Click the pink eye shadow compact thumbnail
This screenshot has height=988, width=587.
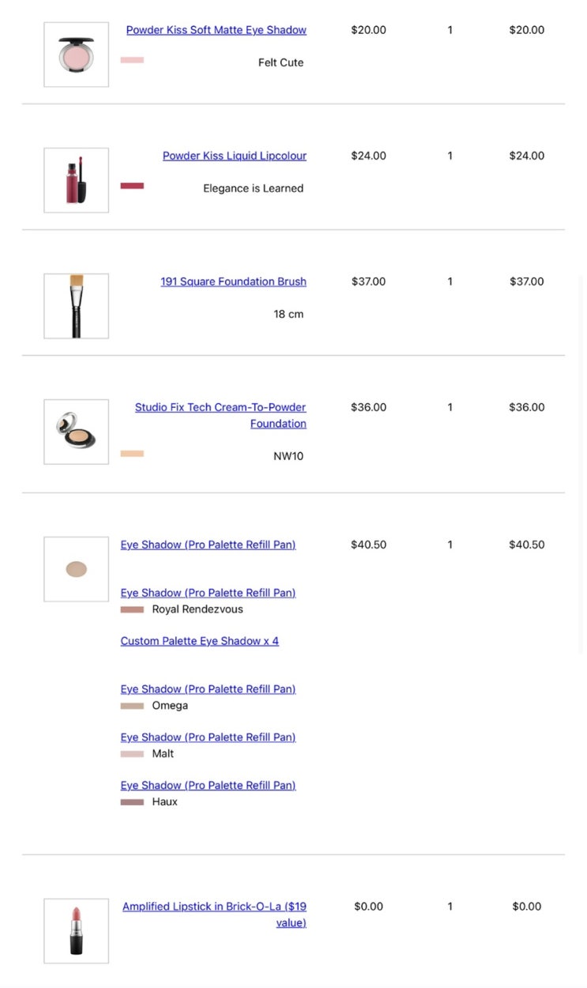point(76,55)
